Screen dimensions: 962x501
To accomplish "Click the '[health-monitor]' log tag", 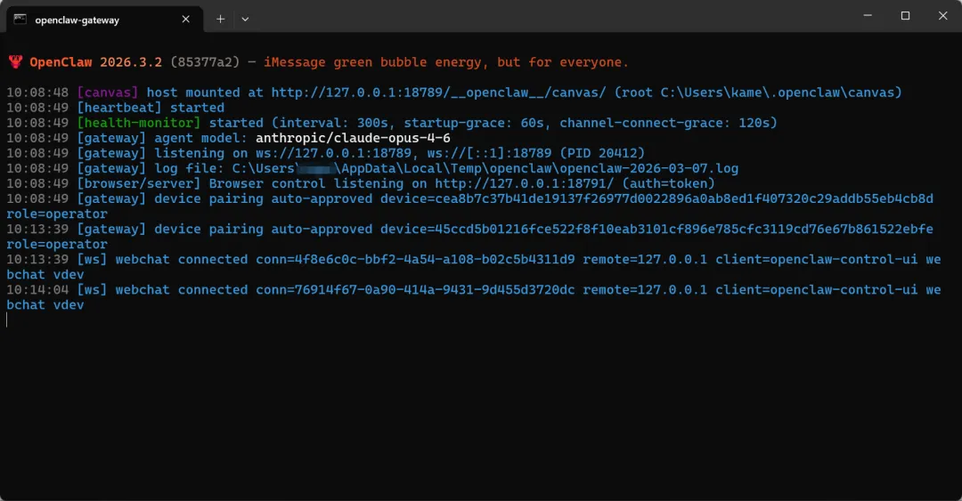I will [x=139, y=123].
